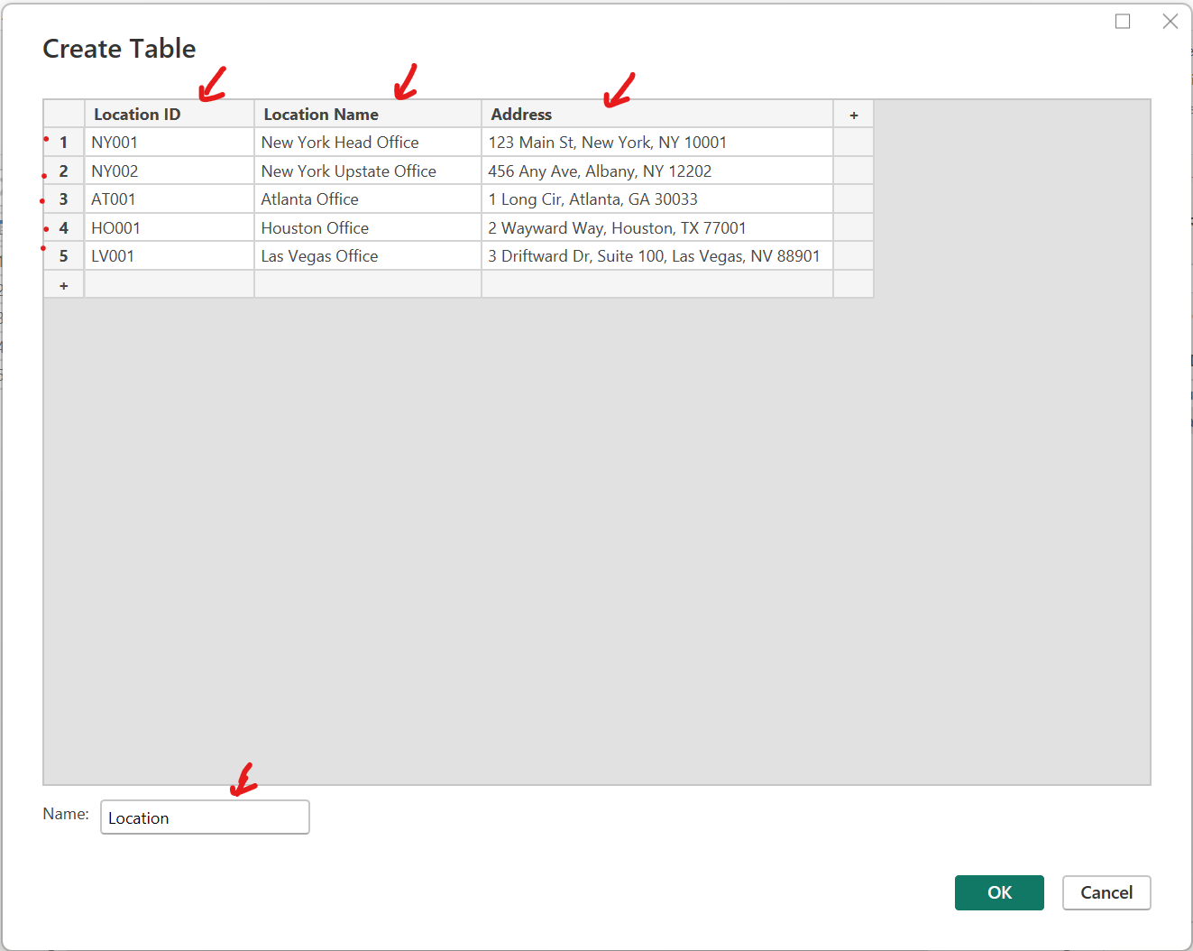Image resolution: width=1193 pixels, height=951 pixels.
Task: Select row 3 containing AT001
Action: point(63,199)
